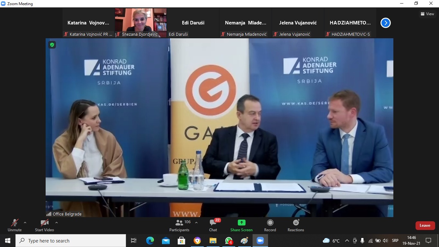This screenshot has height=247, width=439.
Task: Select Jelena Vujanović participant tile
Action: pos(298,23)
